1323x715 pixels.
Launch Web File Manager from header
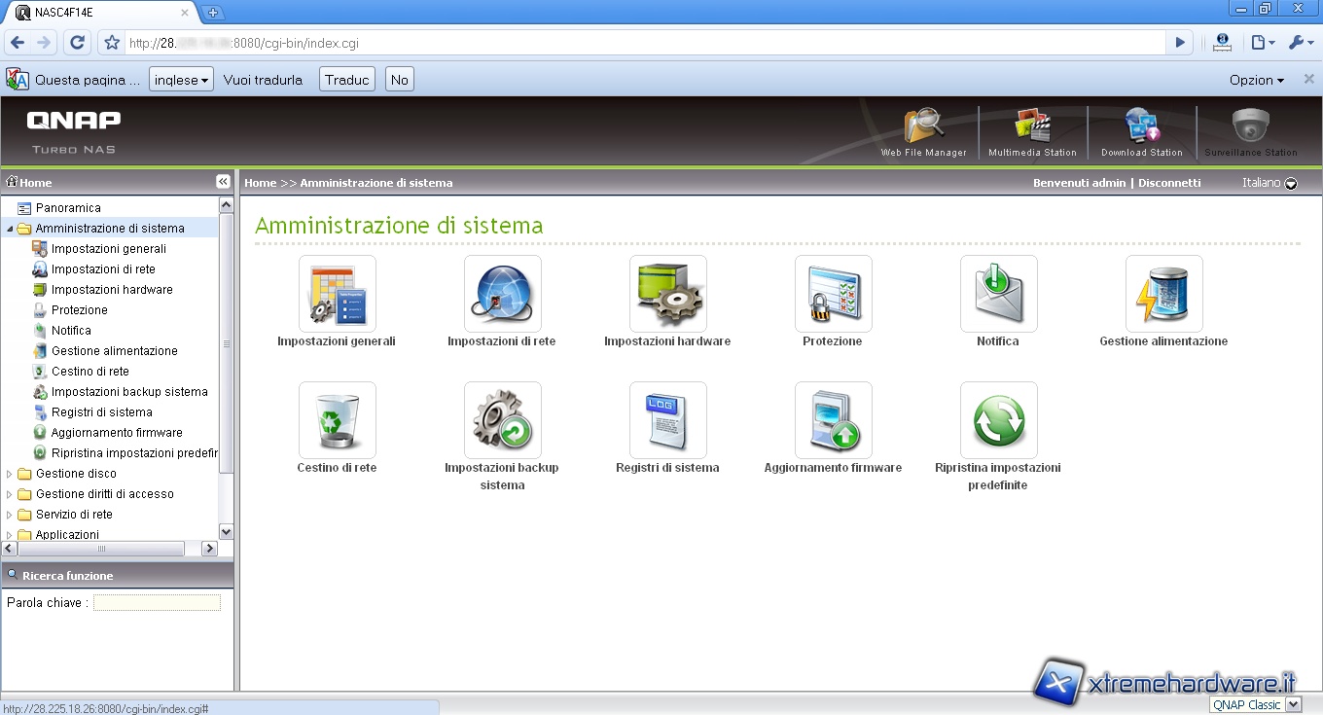click(923, 131)
